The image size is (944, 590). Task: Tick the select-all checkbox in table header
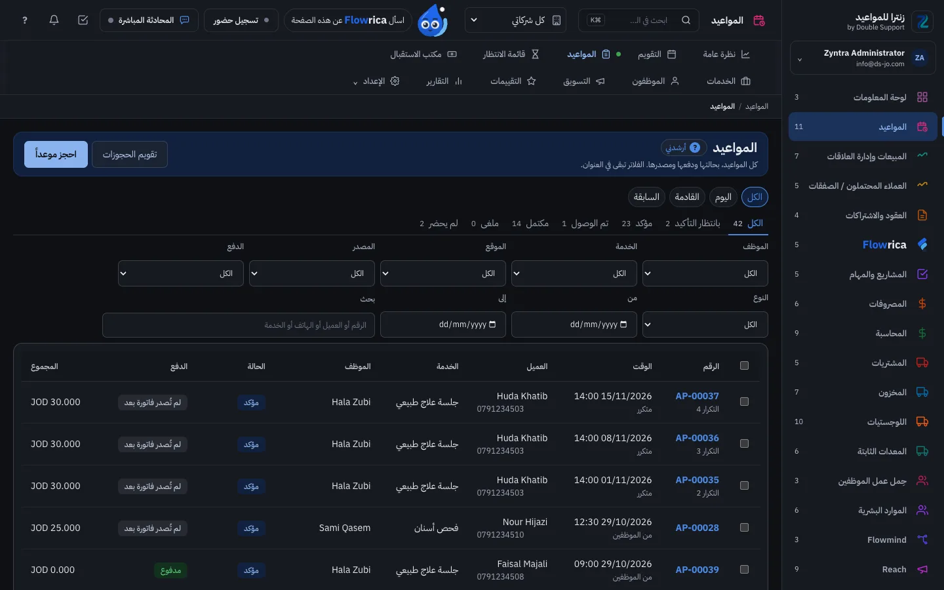tap(744, 366)
